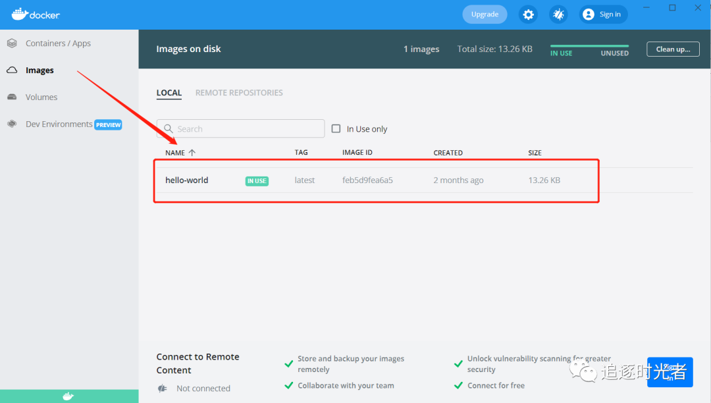Enable the In Use only checkbox
The height and width of the screenshot is (403, 711).
click(x=336, y=129)
